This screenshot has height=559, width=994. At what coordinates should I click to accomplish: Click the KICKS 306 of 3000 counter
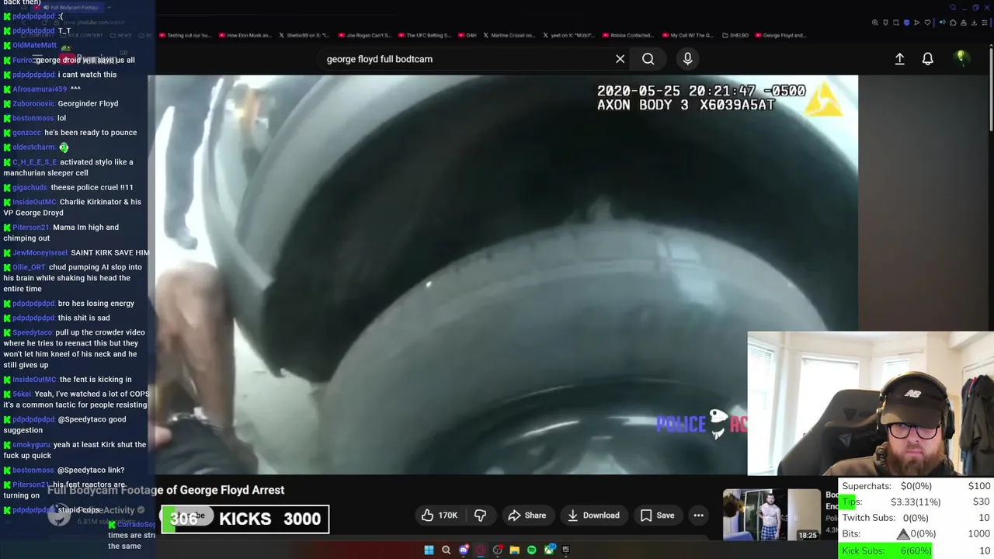click(x=245, y=519)
